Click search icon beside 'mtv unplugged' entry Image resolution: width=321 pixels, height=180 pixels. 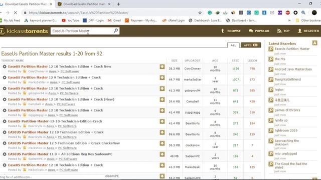click(271, 153)
